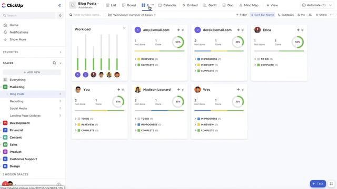This screenshot has width=337, height=189.
Task: Open the Reporting list
Action: (16, 101)
